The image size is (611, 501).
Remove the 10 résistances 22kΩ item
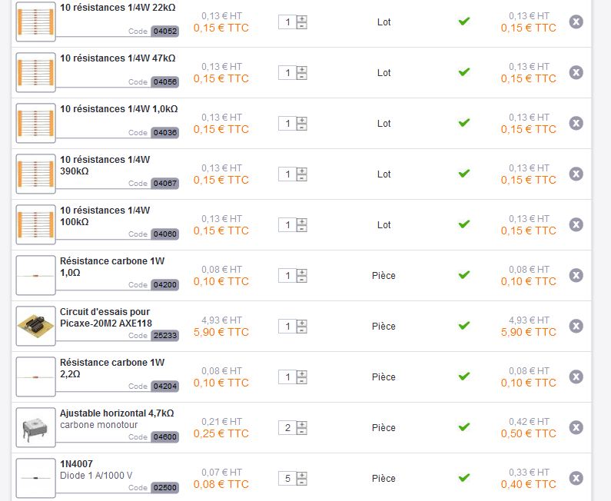tap(576, 22)
